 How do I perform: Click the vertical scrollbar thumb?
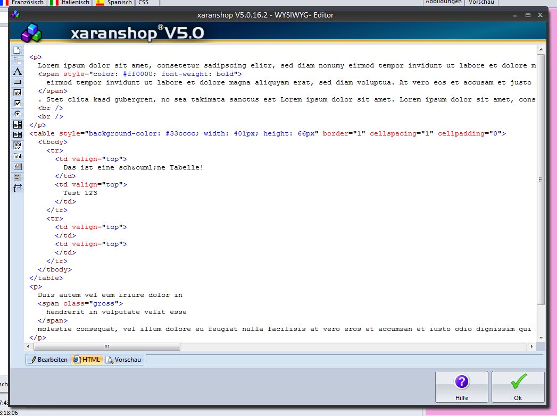pyautogui.click(x=541, y=180)
